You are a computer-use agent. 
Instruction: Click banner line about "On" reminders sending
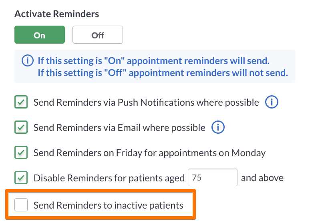pos(154,61)
